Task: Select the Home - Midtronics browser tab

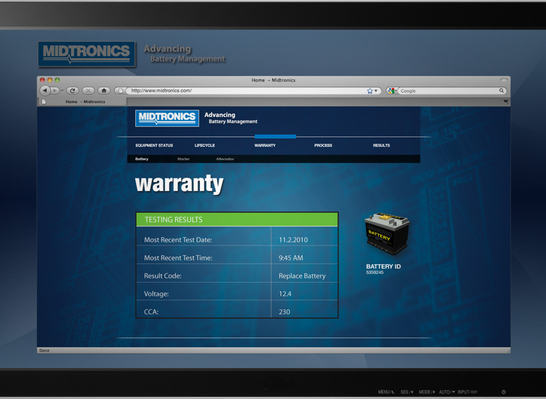Action: click(82, 102)
